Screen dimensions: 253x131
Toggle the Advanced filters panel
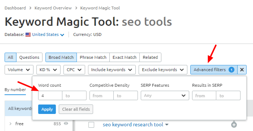(214, 70)
